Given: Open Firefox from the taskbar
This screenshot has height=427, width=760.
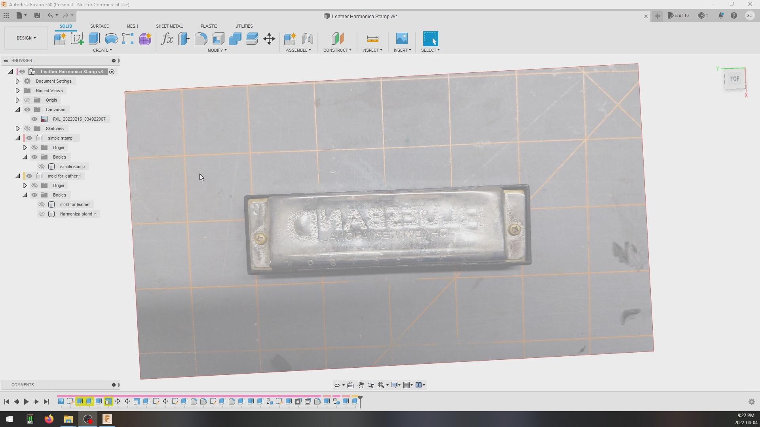Looking at the screenshot, I should tap(49, 419).
